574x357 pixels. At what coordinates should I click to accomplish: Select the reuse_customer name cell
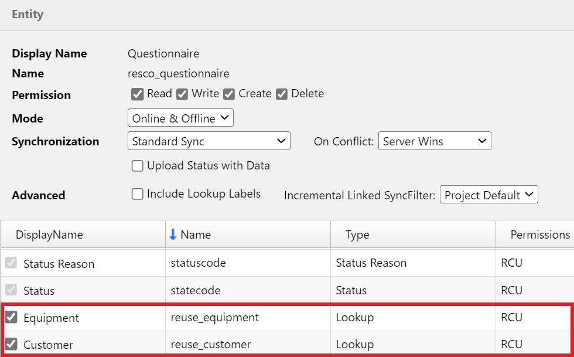pyautogui.click(x=211, y=345)
